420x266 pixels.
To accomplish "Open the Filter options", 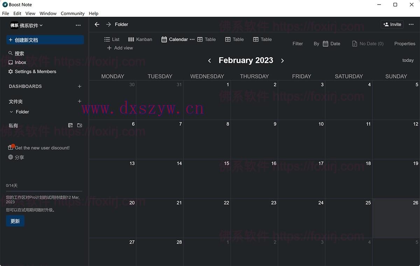I will (297, 44).
